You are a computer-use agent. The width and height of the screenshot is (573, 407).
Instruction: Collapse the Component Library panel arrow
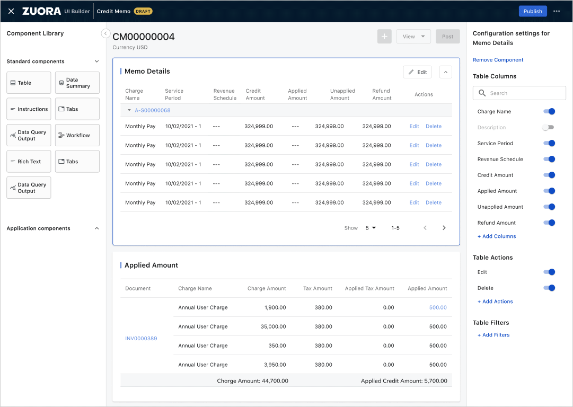tap(105, 33)
